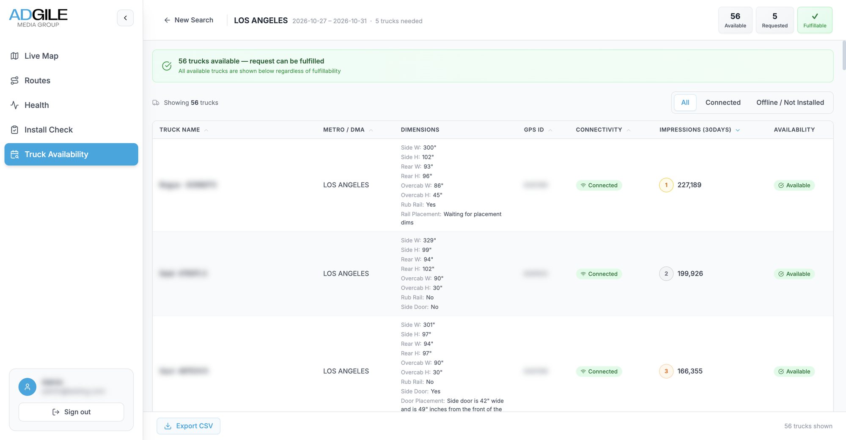Sort by GPS ID column
This screenshot has width=846, height=440.
point(538,130)
